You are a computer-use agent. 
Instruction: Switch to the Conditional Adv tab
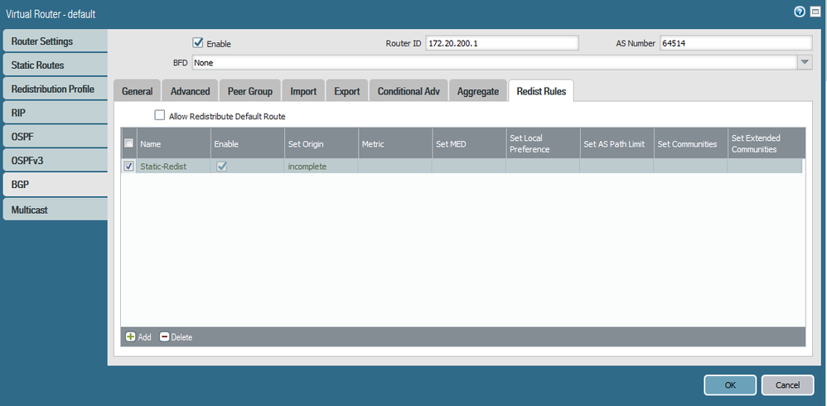coord(409,90)
